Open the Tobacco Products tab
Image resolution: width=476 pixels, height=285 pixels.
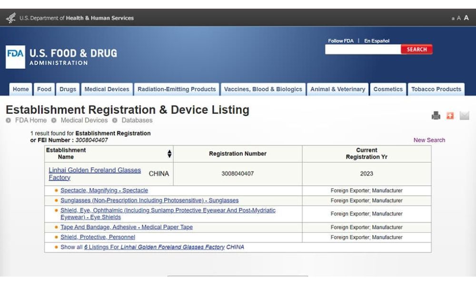pyautogui.click(x=436, y=89)
